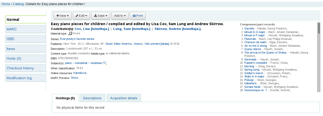Click the music score material type icon
This screenshot has width=323, height=116.
pos(70,33)
